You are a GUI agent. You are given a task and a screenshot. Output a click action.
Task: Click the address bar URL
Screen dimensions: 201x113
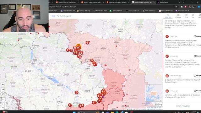(x=62, y=7)
